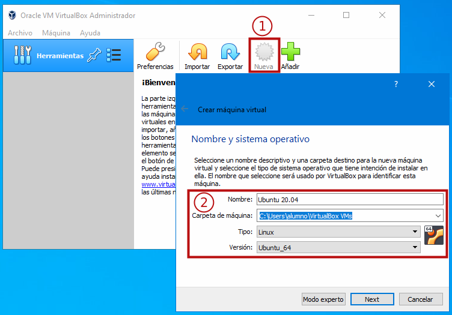This screenshot has width=452, height=315.
Task: Click the Nombre field with Ubuntu 20.04
Action: tap(350, 199)
